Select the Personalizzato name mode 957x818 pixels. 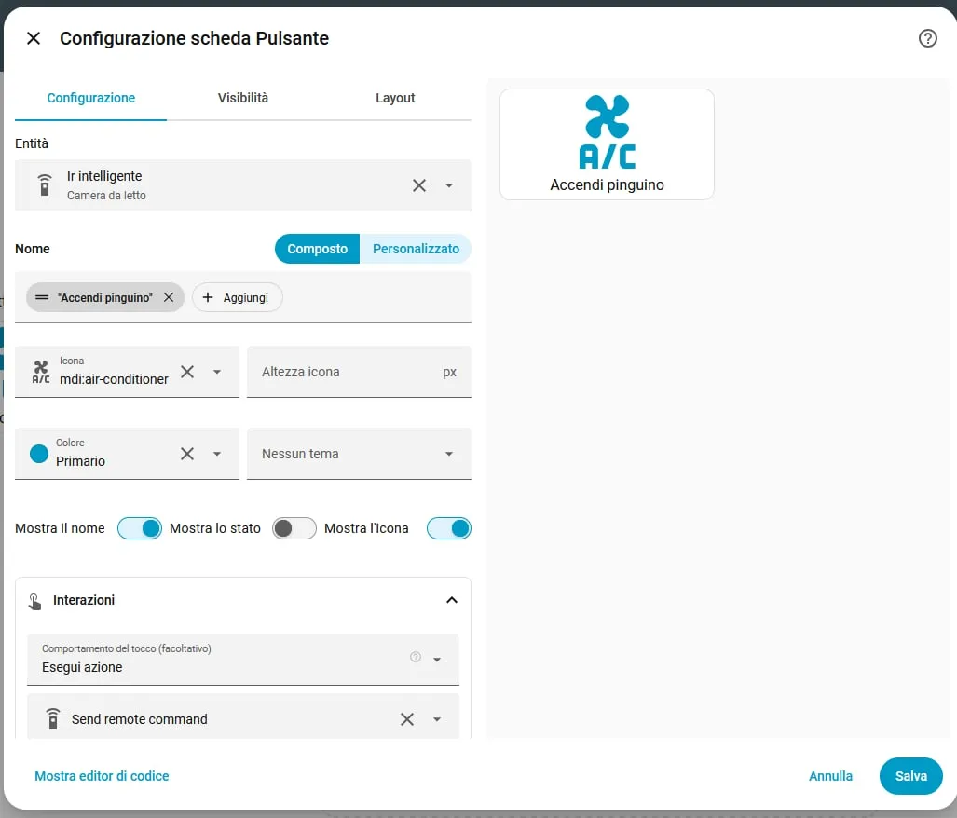(x=416, y=249)
